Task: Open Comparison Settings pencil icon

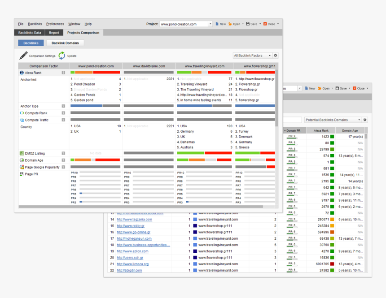Action: coord(24,56)
